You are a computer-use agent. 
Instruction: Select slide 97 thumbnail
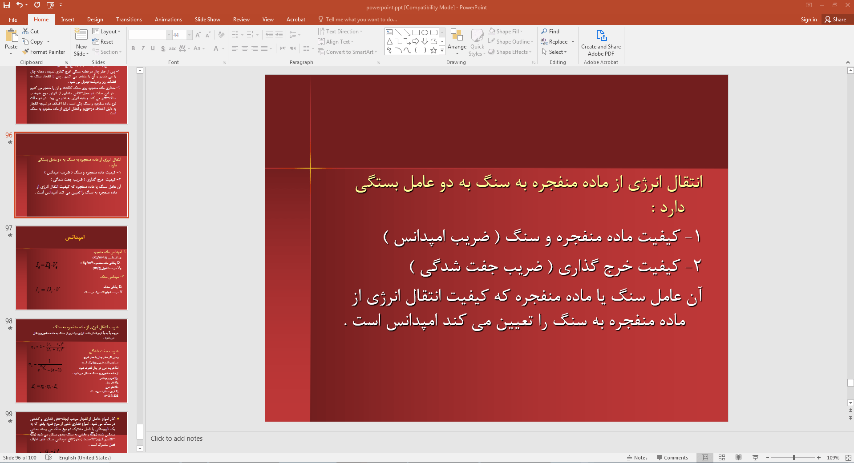click(71, 268)
